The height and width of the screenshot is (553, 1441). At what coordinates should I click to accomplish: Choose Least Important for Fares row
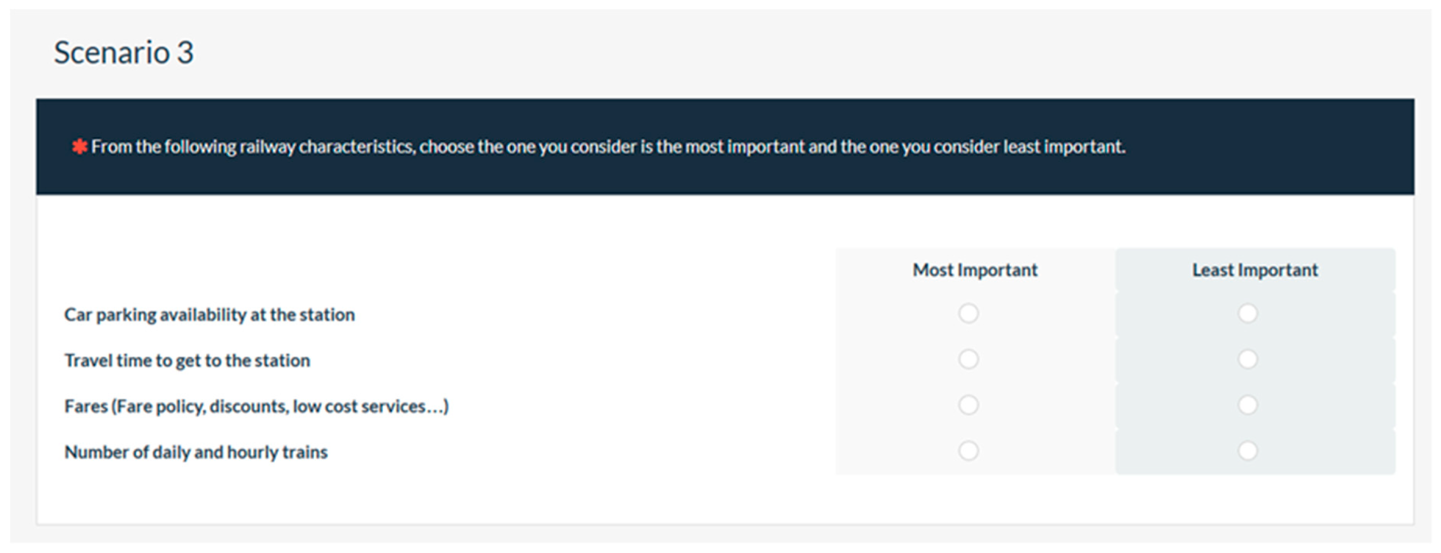click(1247, 405)
